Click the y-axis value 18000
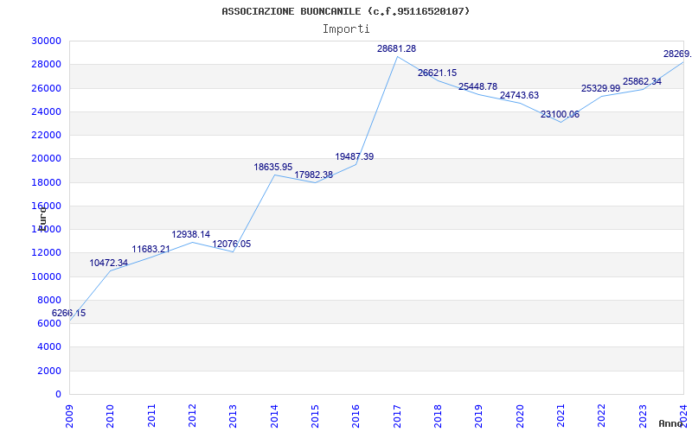The width and height of the screenshot is (692, 432). (x=47, y=182)
